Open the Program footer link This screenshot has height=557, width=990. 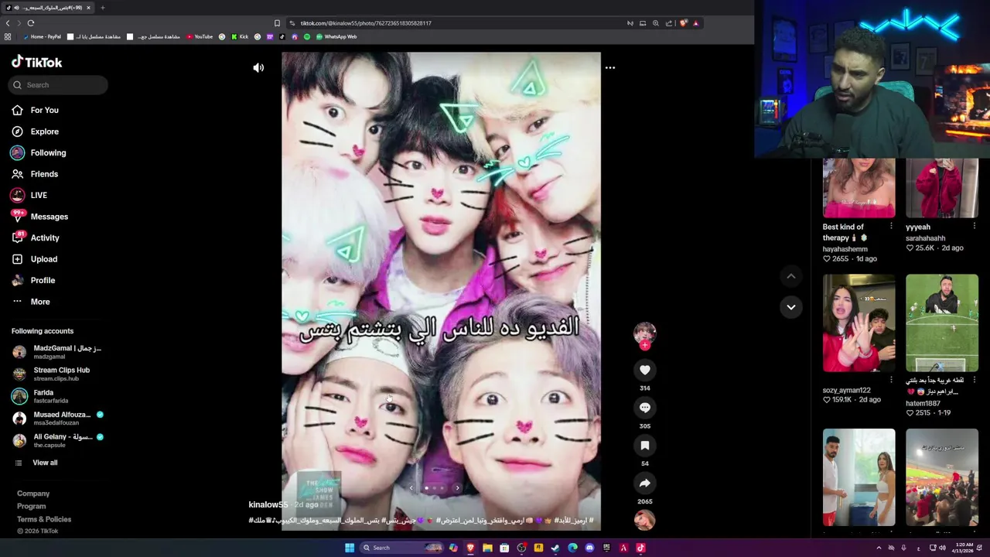click(x=31, y=507)
